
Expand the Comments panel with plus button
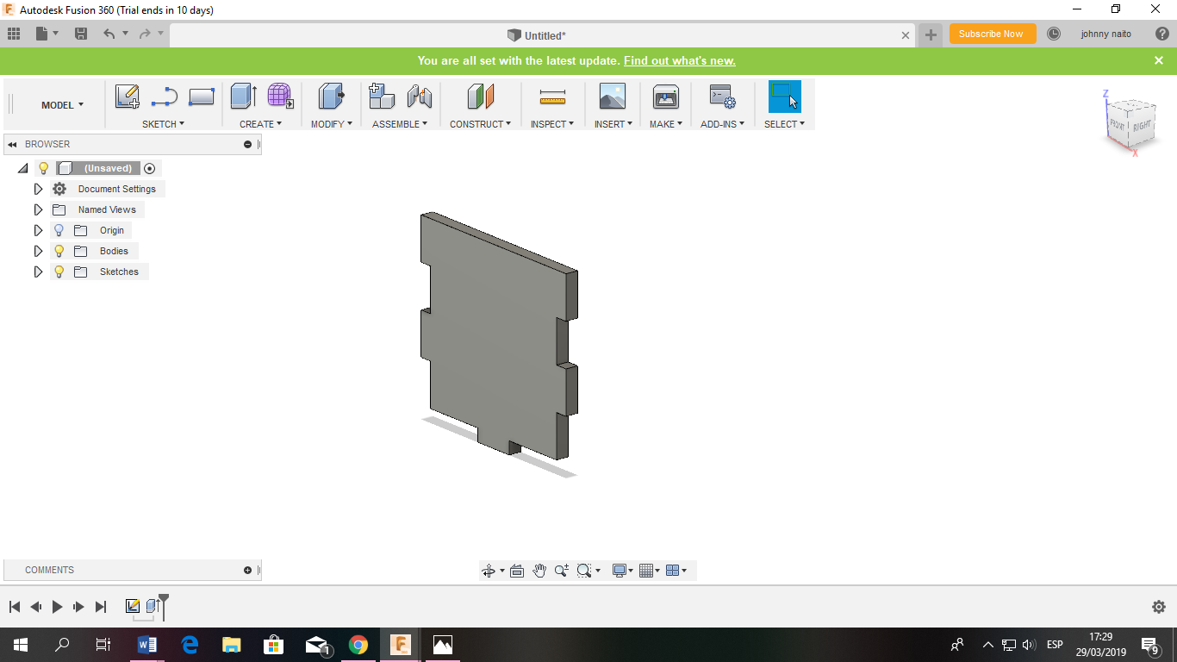tap(248, 571)
